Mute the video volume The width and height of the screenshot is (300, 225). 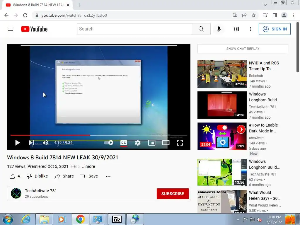point(45,143)
